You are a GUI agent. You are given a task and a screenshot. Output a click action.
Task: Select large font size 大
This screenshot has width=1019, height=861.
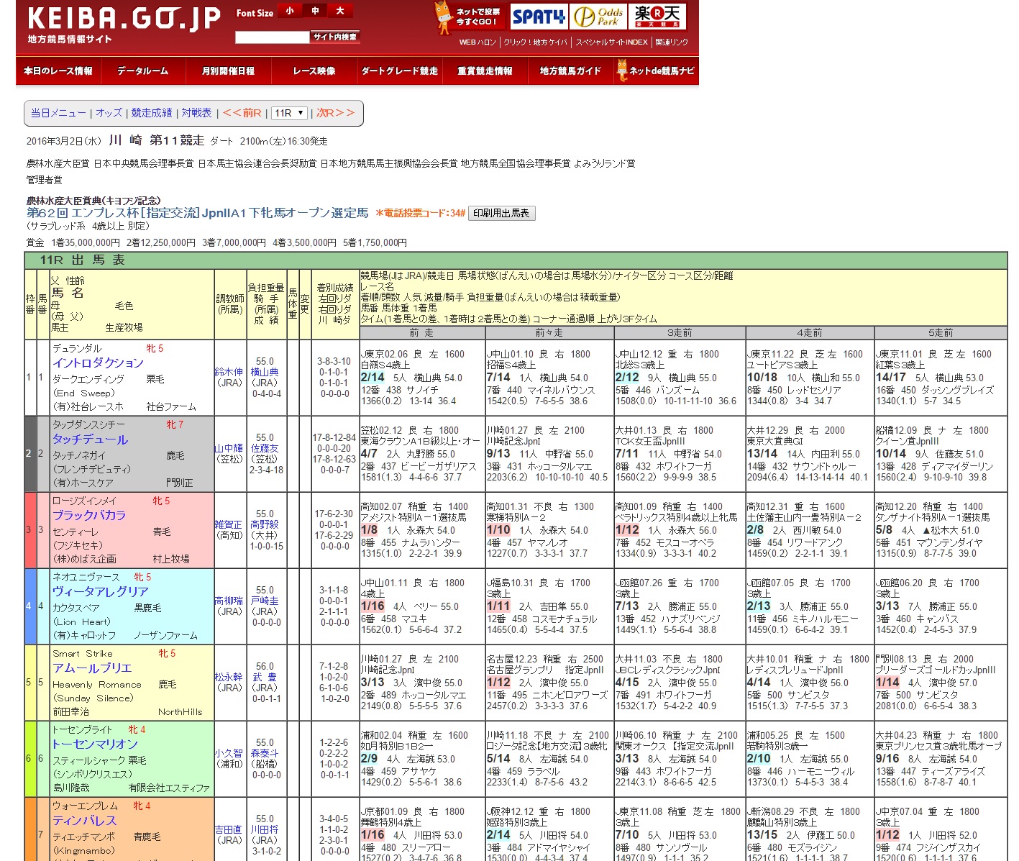pyautogui.click(x=340, y=11)
